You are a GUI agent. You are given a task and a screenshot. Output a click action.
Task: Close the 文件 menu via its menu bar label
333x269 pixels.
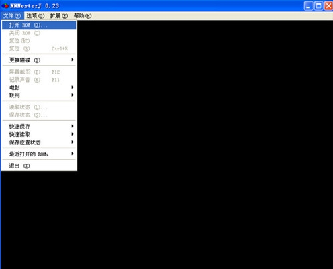(x=12, y=16)
